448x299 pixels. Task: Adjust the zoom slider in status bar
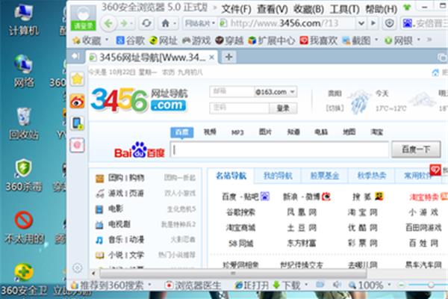coord(431,285)
